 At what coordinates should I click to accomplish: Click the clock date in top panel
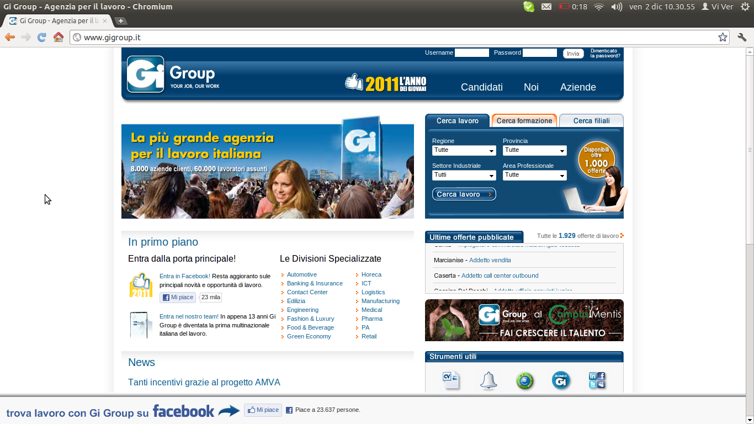(662, 7)
